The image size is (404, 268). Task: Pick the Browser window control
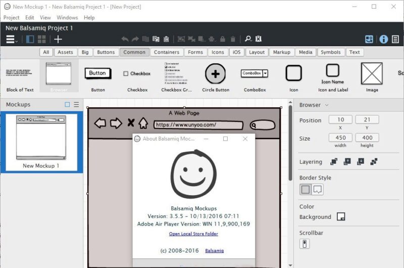tap(59, 76)
